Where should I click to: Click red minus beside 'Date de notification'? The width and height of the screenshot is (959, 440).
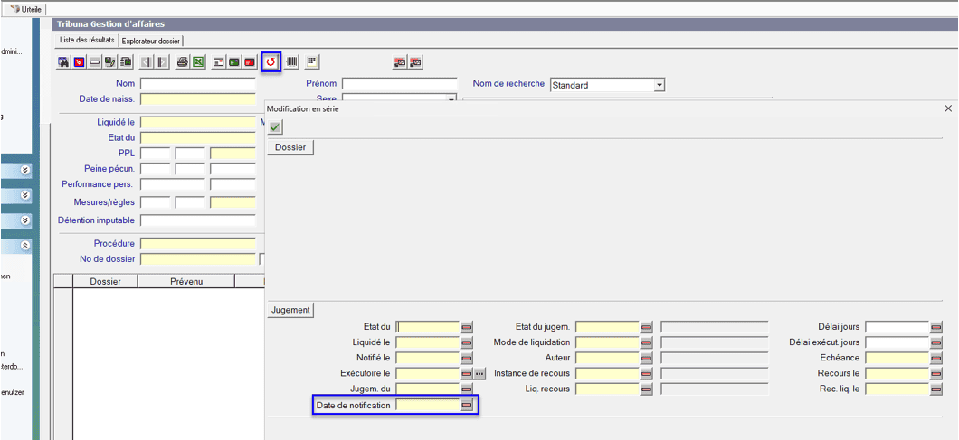point(467,405)
